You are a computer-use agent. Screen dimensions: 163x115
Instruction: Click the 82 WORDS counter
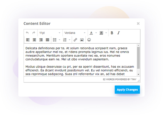pyautogui.click(x=109, y=79)
